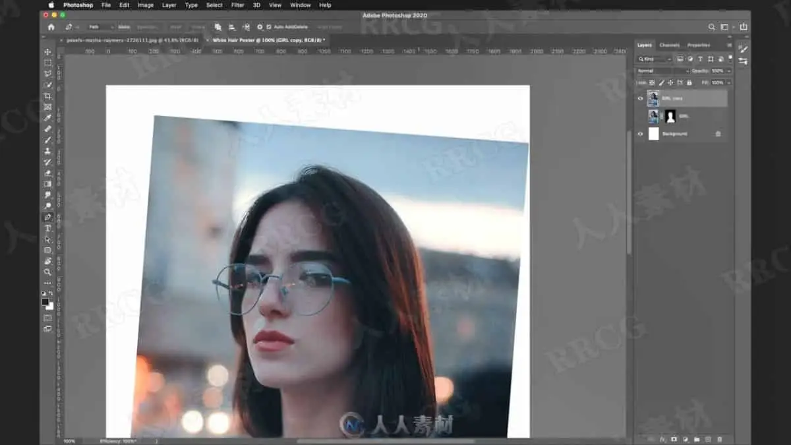Screen dimensions: 791x445
Task: Select the Move tool
Action: pyautogui.click(x=47, y=51)
